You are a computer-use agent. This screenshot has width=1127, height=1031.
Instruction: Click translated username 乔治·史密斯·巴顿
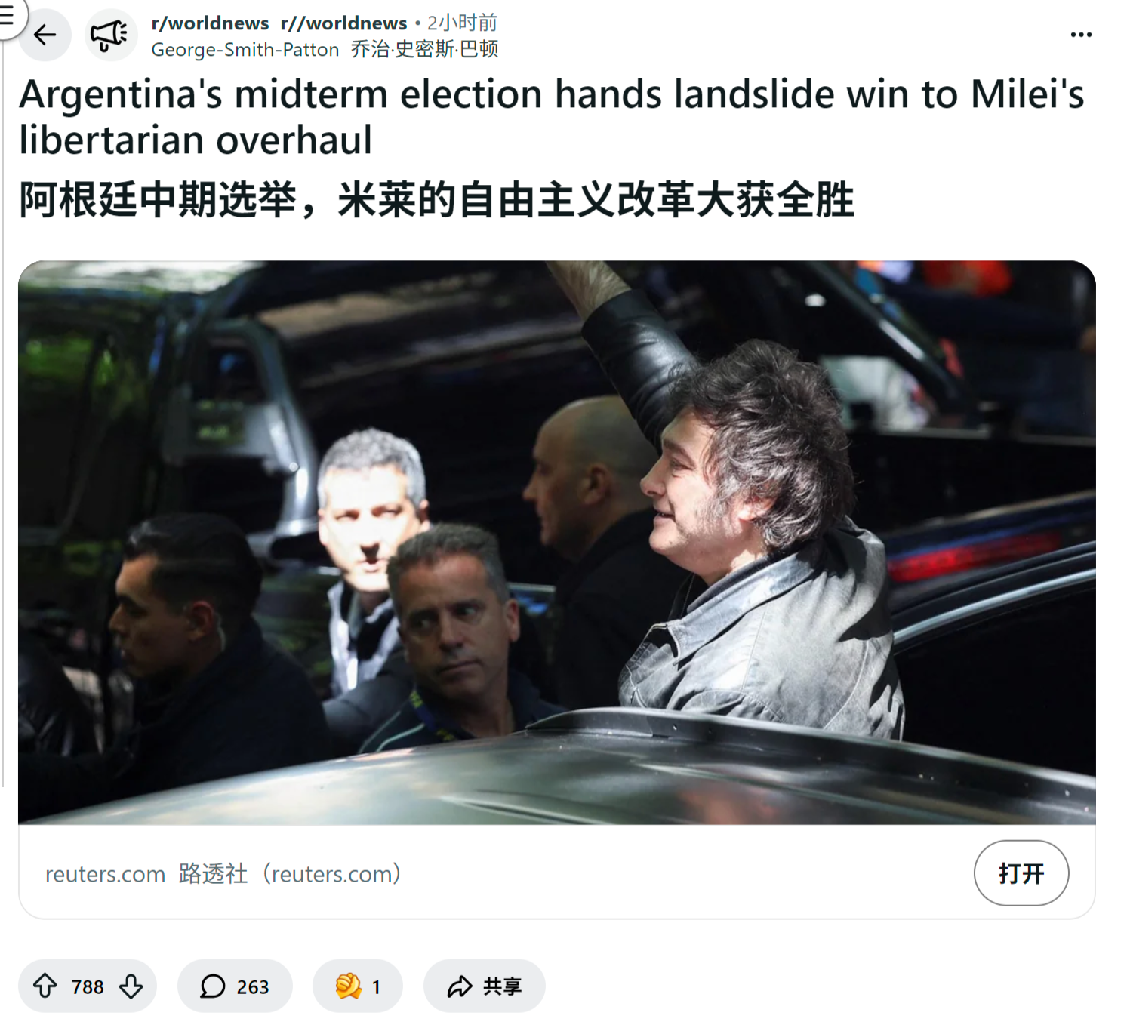[x=424, y=50]
